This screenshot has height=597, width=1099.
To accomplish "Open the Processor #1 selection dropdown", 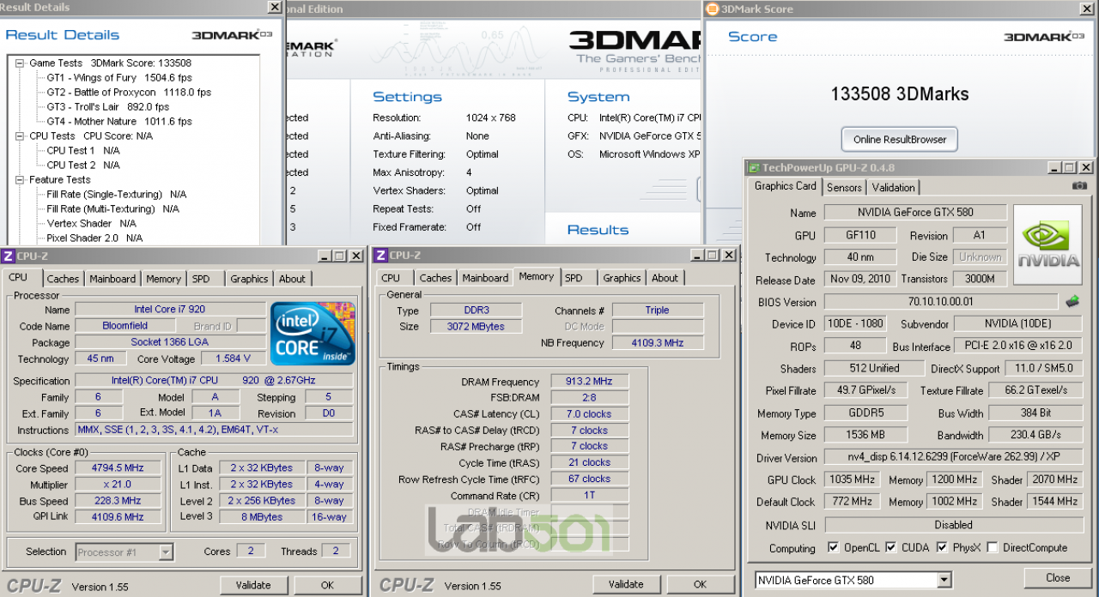I will coord(166,552).
